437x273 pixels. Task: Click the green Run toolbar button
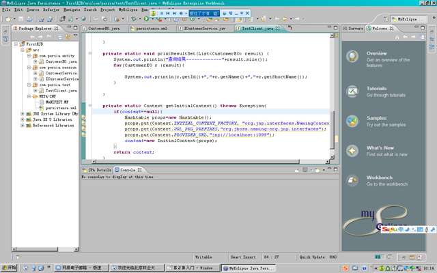(146, 18)
